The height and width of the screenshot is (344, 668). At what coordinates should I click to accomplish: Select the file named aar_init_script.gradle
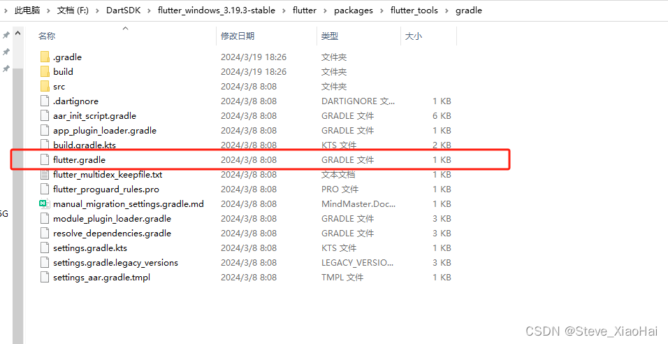coord(94,116)
